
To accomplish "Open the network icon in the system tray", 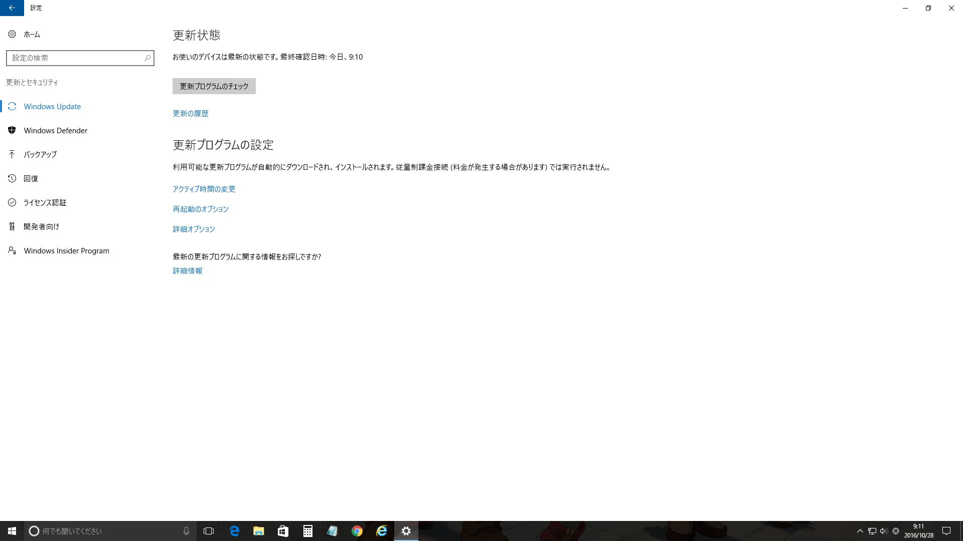I will [x=872, y=531].
